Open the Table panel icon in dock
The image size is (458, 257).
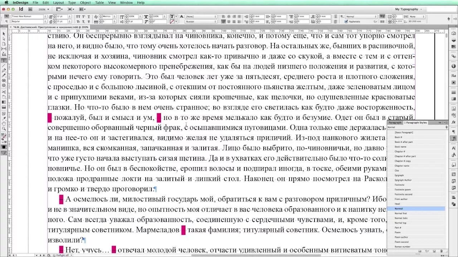click(453, 174)
